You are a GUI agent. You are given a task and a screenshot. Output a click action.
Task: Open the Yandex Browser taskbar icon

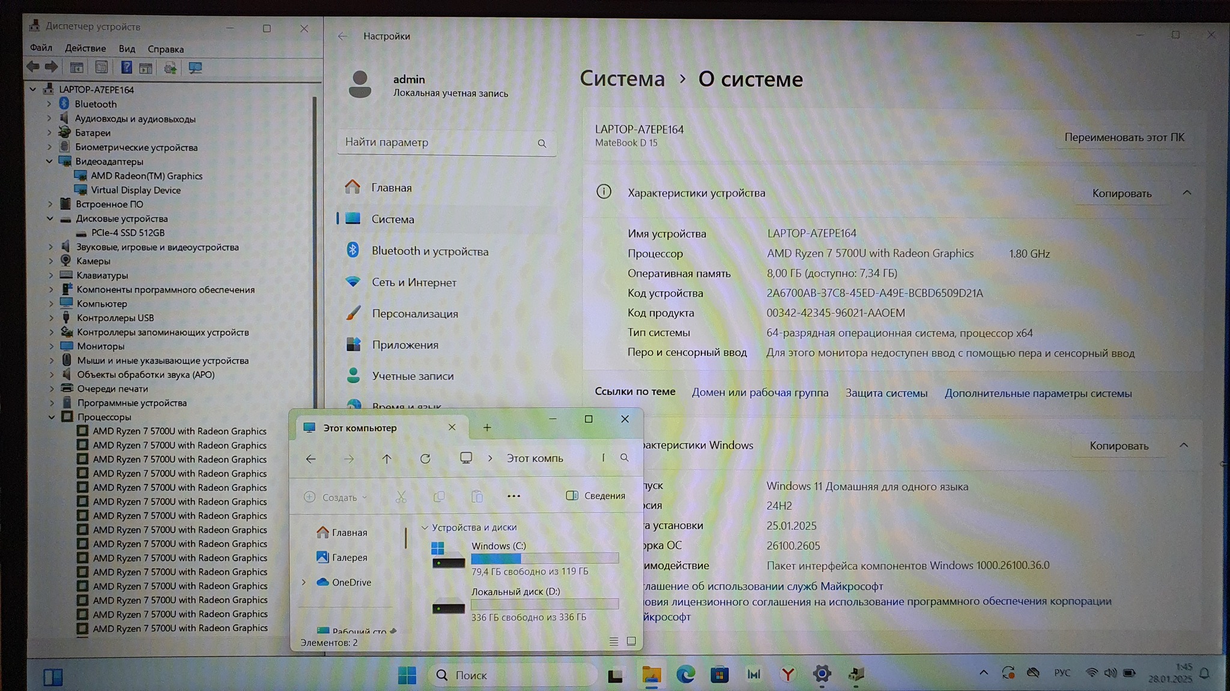click(787, 675)
